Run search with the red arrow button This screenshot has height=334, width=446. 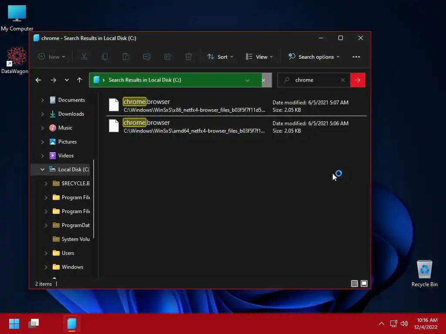click(358, 80)
